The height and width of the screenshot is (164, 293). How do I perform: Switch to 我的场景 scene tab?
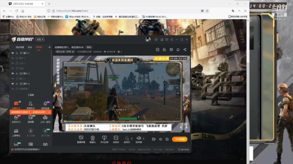(x=20, y=47)
